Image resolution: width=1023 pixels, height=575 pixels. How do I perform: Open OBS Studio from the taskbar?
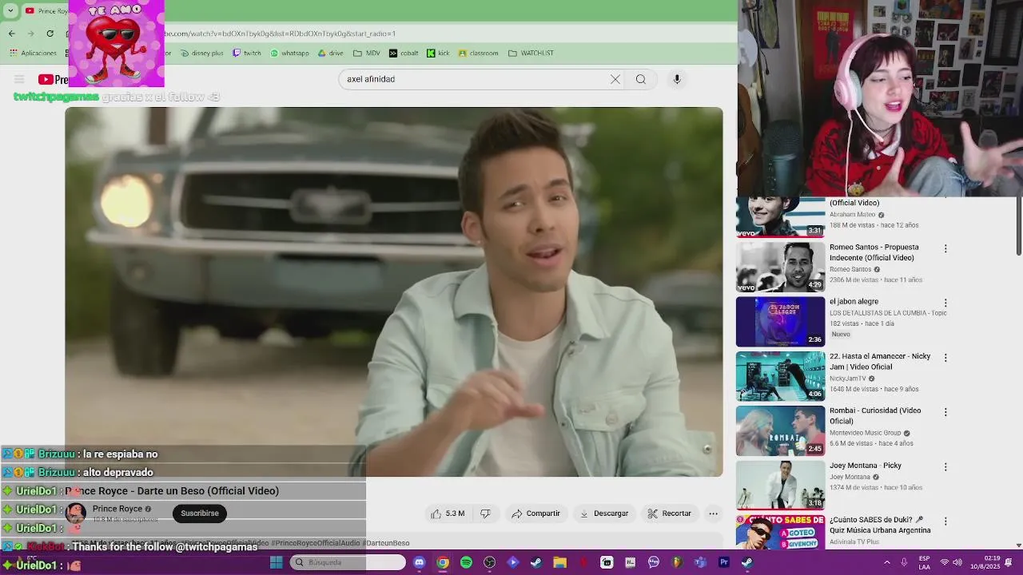click(489, 562)
